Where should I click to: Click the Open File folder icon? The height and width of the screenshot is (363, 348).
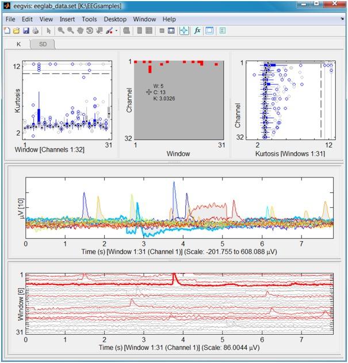pyautogui.click(x=16, y=30)
